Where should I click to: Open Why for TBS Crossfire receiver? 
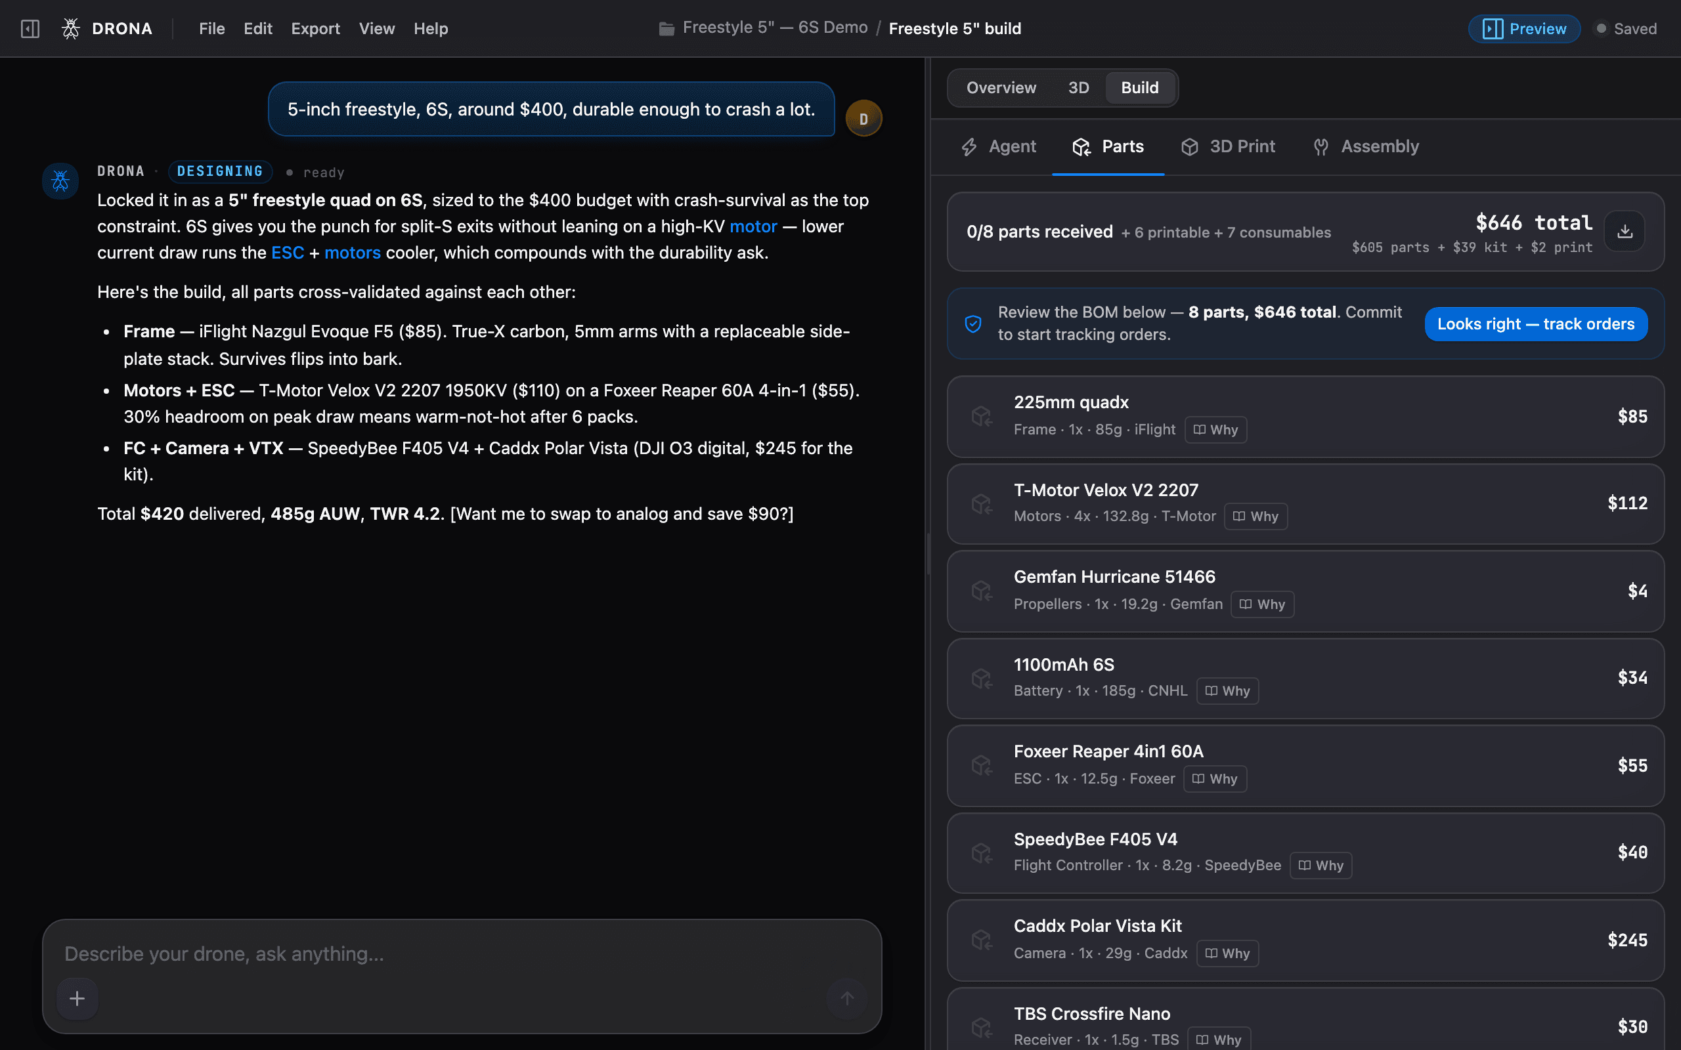pyautogui.click(x=1219, y=1039)
